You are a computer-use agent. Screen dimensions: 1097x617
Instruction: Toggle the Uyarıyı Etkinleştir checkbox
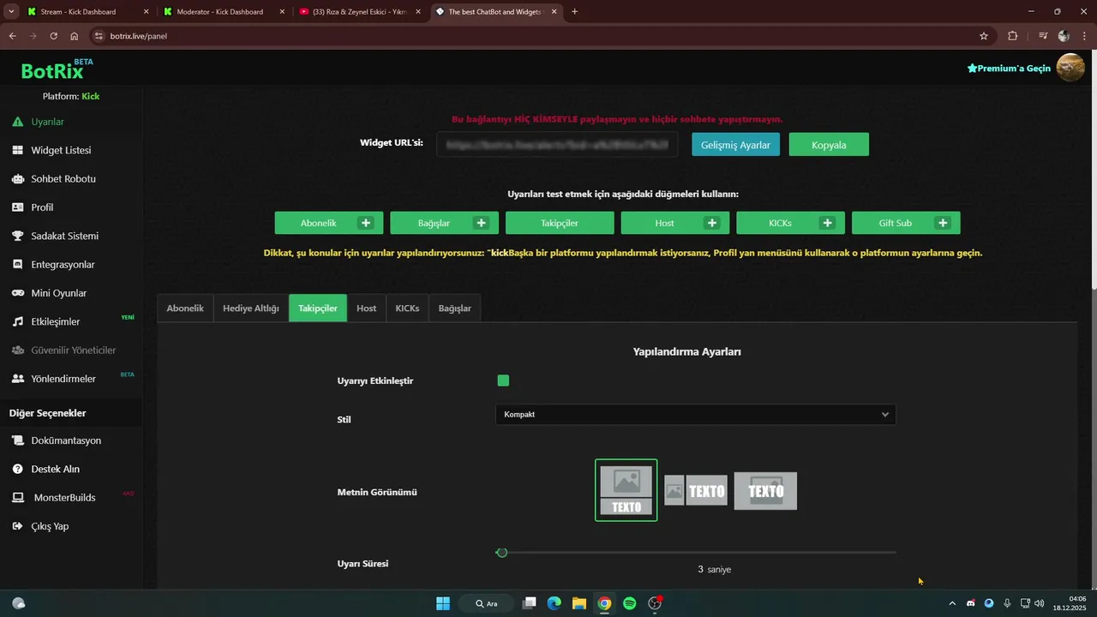pos(503,380)
